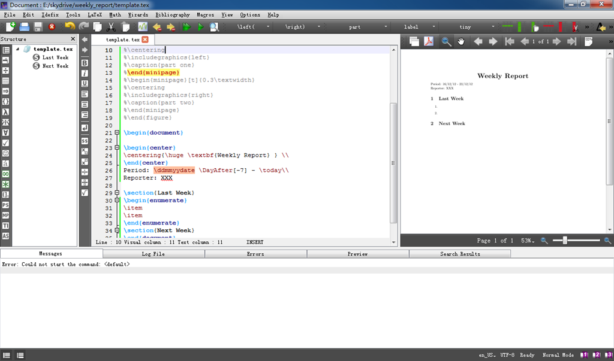Screen dimensions: 614x361
Task: Click the Save file icon
Action: tap(38, 27)
